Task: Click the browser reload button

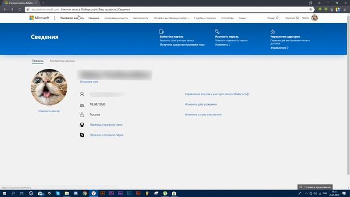Action: (20, 10)
